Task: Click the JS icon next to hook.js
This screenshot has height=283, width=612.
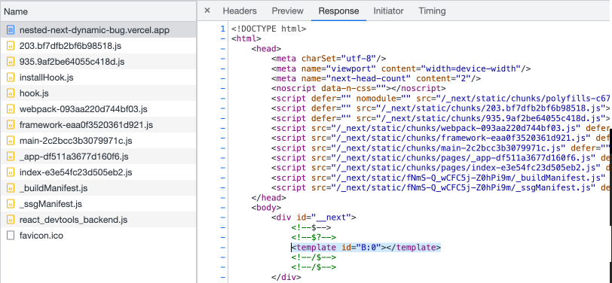Action: tap(11, 93)
